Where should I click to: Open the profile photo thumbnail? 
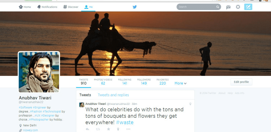point(39,72)
